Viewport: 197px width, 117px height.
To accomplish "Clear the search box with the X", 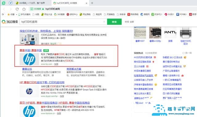I will (104, 22).
